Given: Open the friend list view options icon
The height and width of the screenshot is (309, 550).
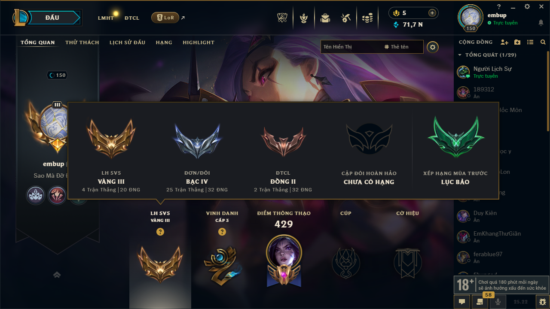Looking at the screenshot, I should (530, 42).
